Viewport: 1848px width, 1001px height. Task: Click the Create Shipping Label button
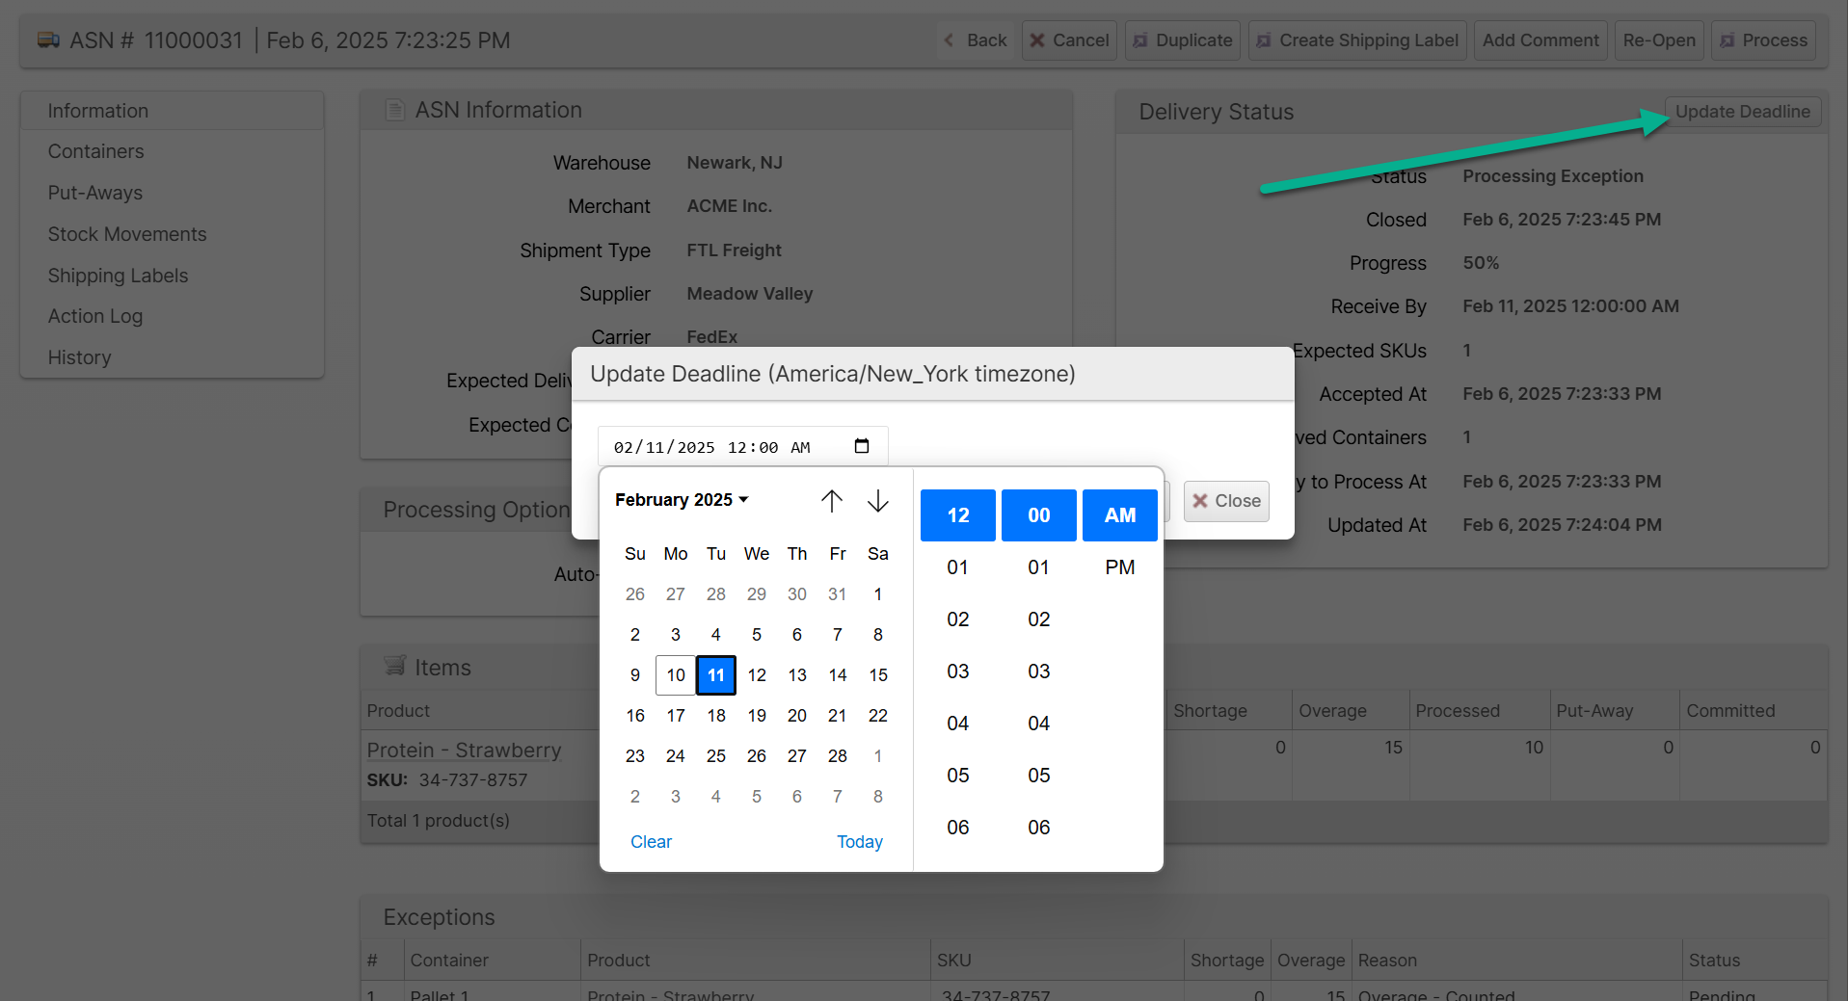1356,40
